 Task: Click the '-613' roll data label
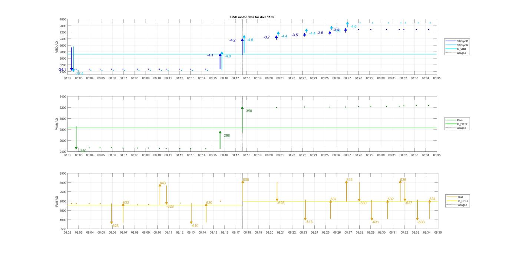pos(309,222)
